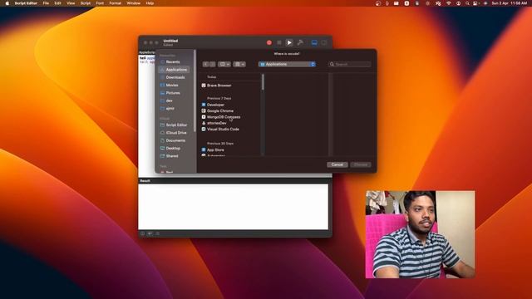Open the column view mode dropdown
532x299 pixels.
tap(224, 64)
